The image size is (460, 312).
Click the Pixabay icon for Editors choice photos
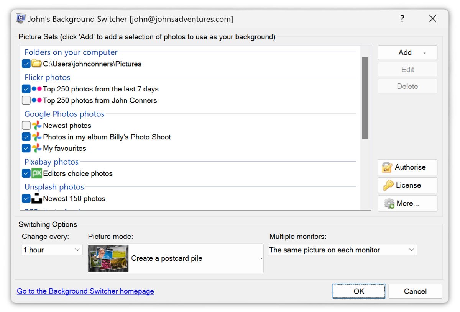click(36, 173)
